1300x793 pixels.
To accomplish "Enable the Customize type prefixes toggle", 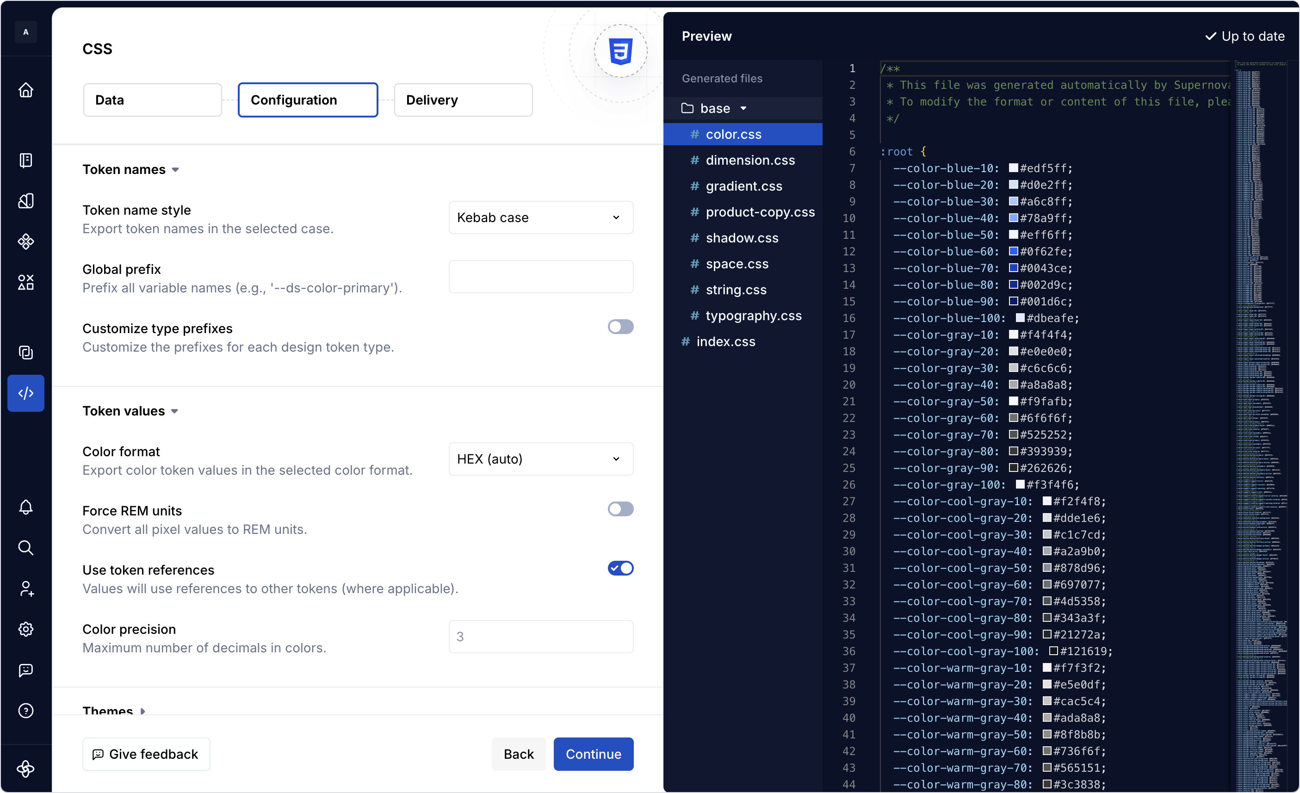I will coord(620,327).
